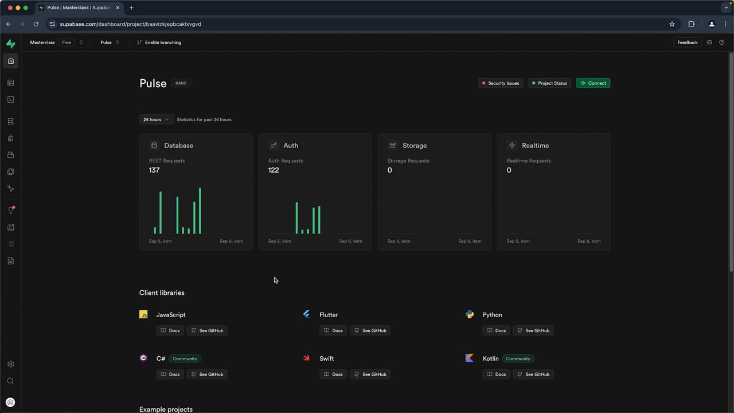
Task: Open the Realtime sidebar icon
Action: tap(10, 189)
